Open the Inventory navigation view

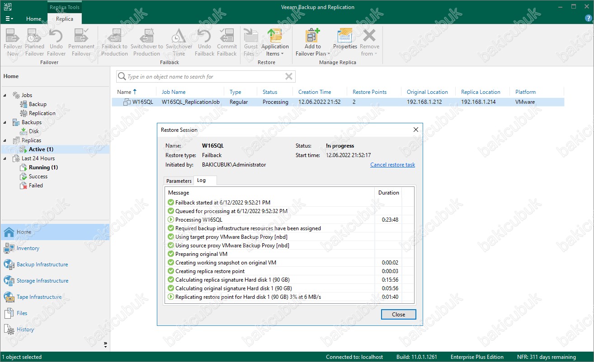tap(55, 248)
